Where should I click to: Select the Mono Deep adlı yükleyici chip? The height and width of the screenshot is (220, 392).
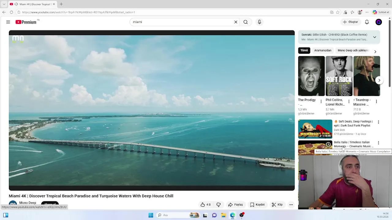pos(353,50)
